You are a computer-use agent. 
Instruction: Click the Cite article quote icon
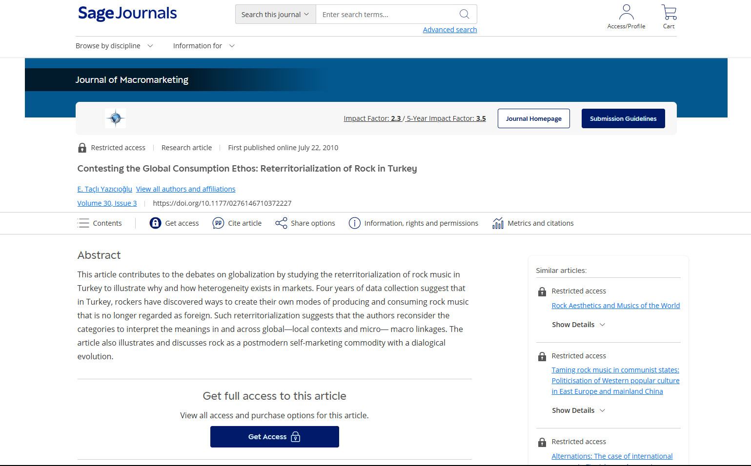point(218,223)
